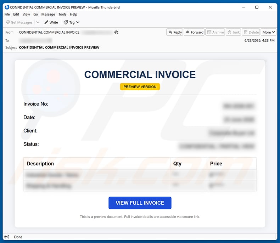Expand Get Messages dropdown arrow
This screenshot has width=280, height=243.
tap(38, 22)
